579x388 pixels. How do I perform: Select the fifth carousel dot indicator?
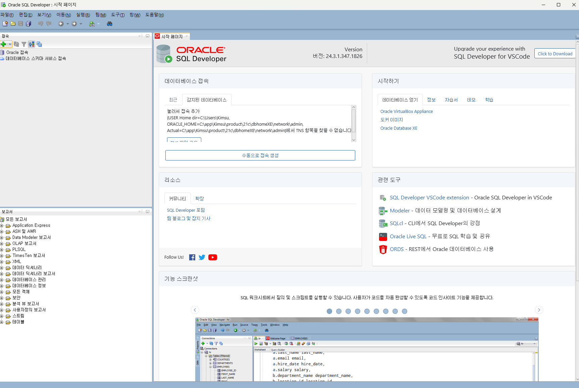[x=367, y=312]
